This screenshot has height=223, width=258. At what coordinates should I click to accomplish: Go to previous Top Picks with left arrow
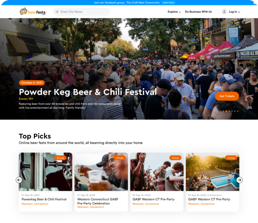coord(19,180)
